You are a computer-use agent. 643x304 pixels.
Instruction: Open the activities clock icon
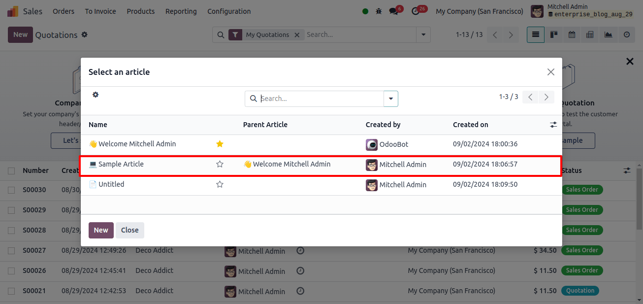point(416,11)
